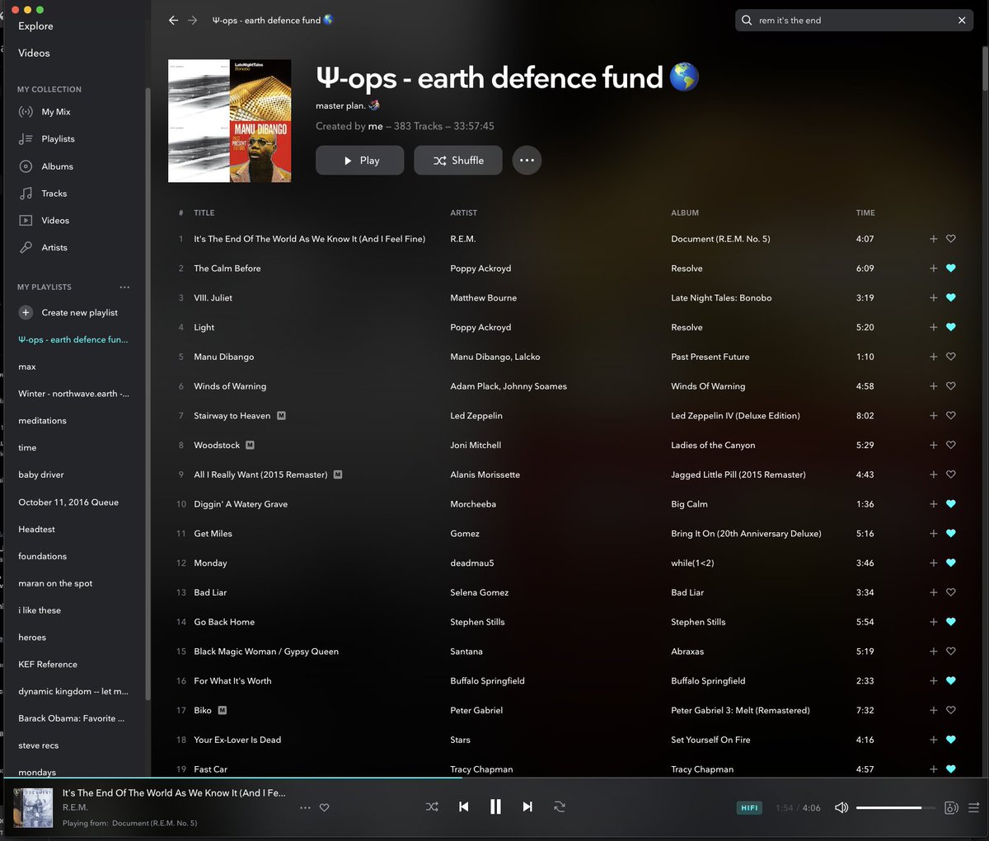Add Winds of Warning via plus icon

933,386
